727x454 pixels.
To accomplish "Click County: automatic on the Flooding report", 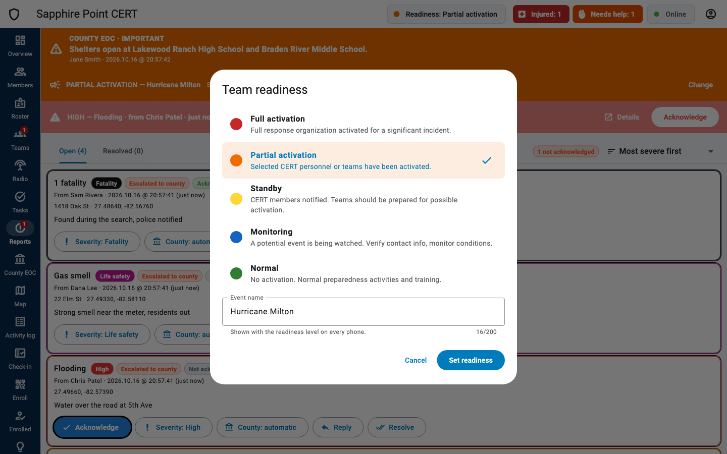I will point(263,427).
